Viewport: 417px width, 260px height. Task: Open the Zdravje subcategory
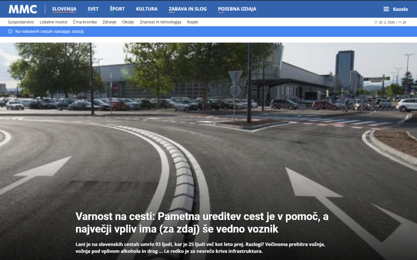[110, 22]
